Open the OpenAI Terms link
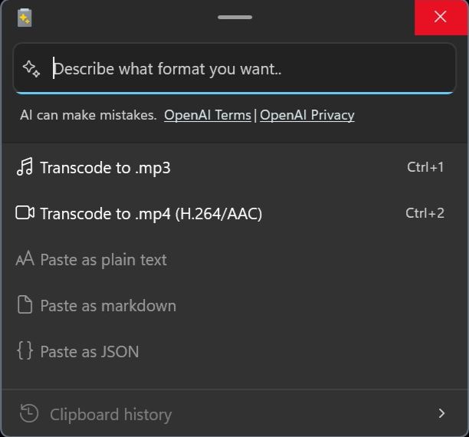This screenshot has width=469, height=437. tap(208, 115)
